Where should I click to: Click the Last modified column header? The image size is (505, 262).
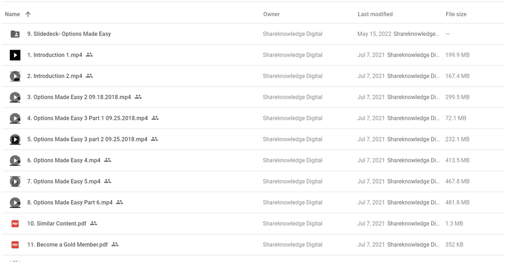pos(375,14)
